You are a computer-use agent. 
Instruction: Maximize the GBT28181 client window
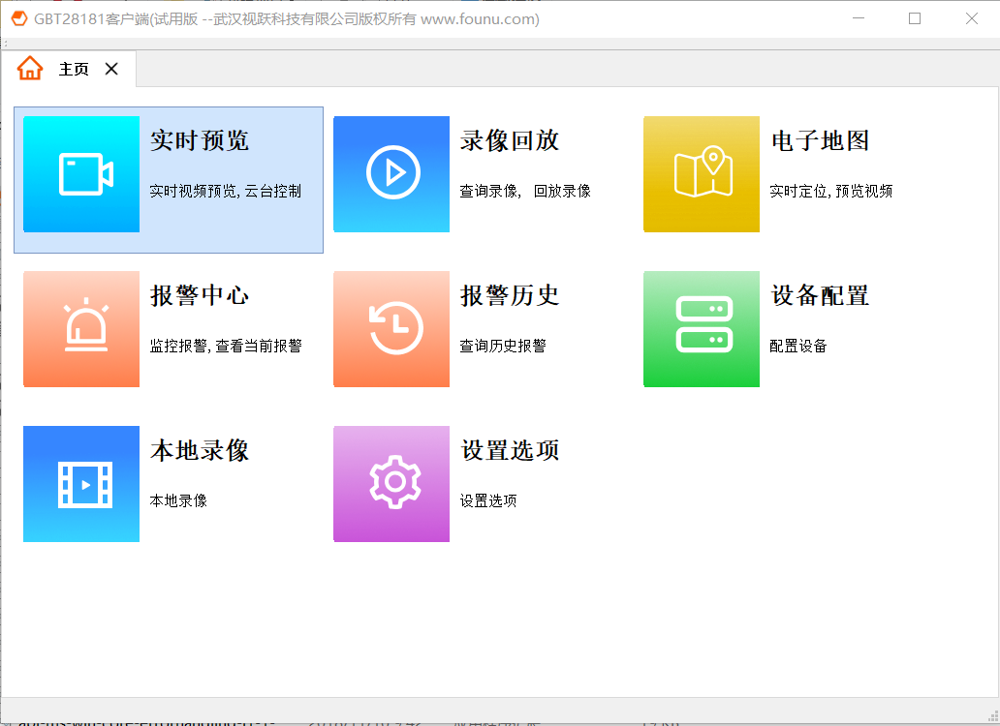pos(914,18)
